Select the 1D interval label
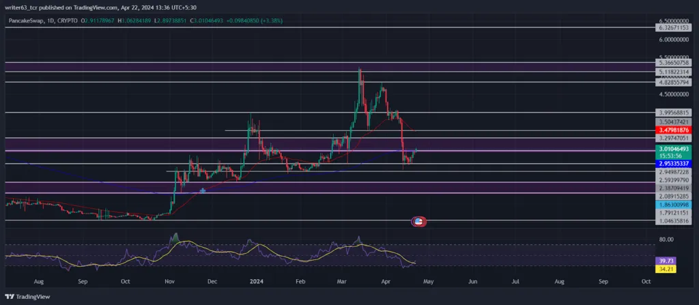Screen dimensions: 699x305 click(x=51, y=20)
